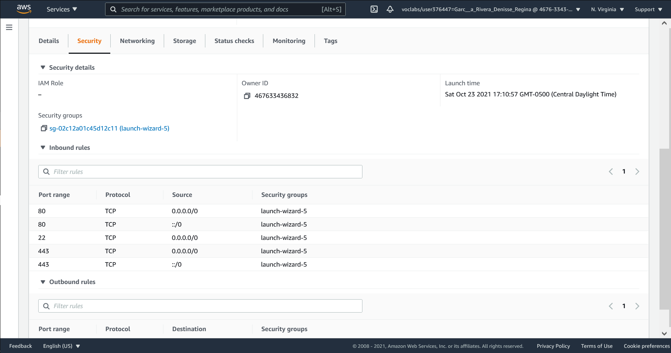Open the Support menu

click(x=648, y=9)
